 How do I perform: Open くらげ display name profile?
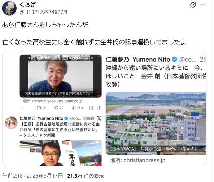tap(28, 5)
